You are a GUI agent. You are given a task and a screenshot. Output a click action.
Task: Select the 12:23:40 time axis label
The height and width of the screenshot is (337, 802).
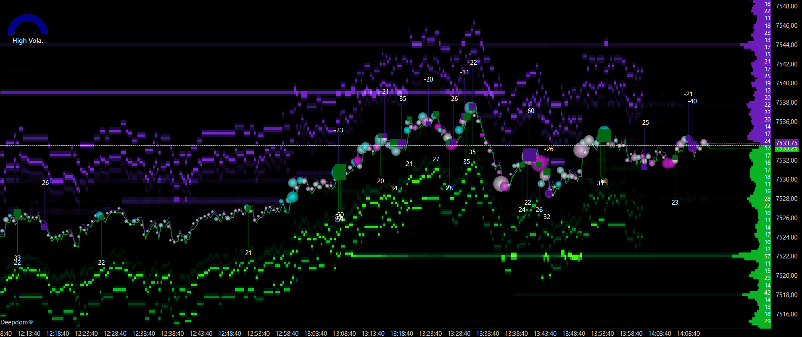86,334
